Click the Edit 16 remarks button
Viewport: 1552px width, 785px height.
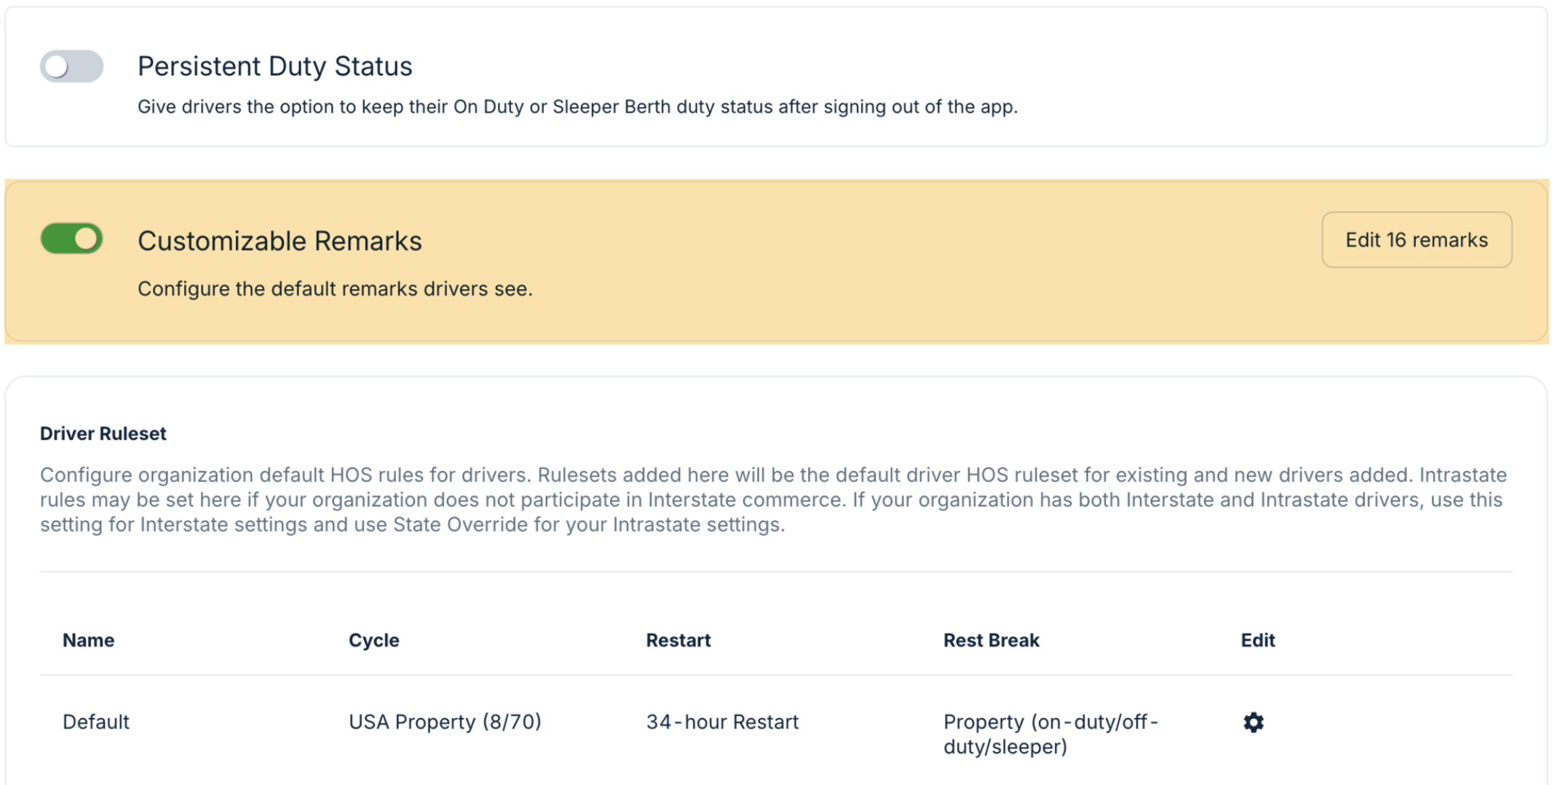coord(1416,240)
